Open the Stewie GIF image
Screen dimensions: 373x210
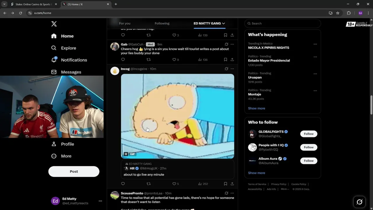(177, 116)
